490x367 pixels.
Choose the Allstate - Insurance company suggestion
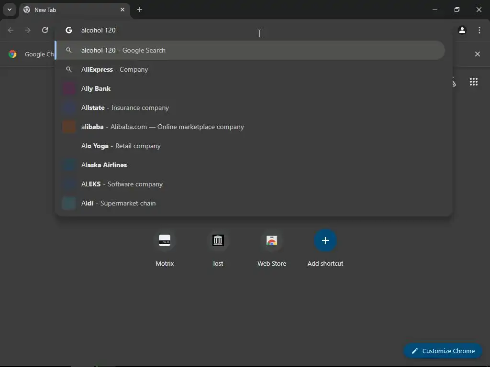coord(250,108)
